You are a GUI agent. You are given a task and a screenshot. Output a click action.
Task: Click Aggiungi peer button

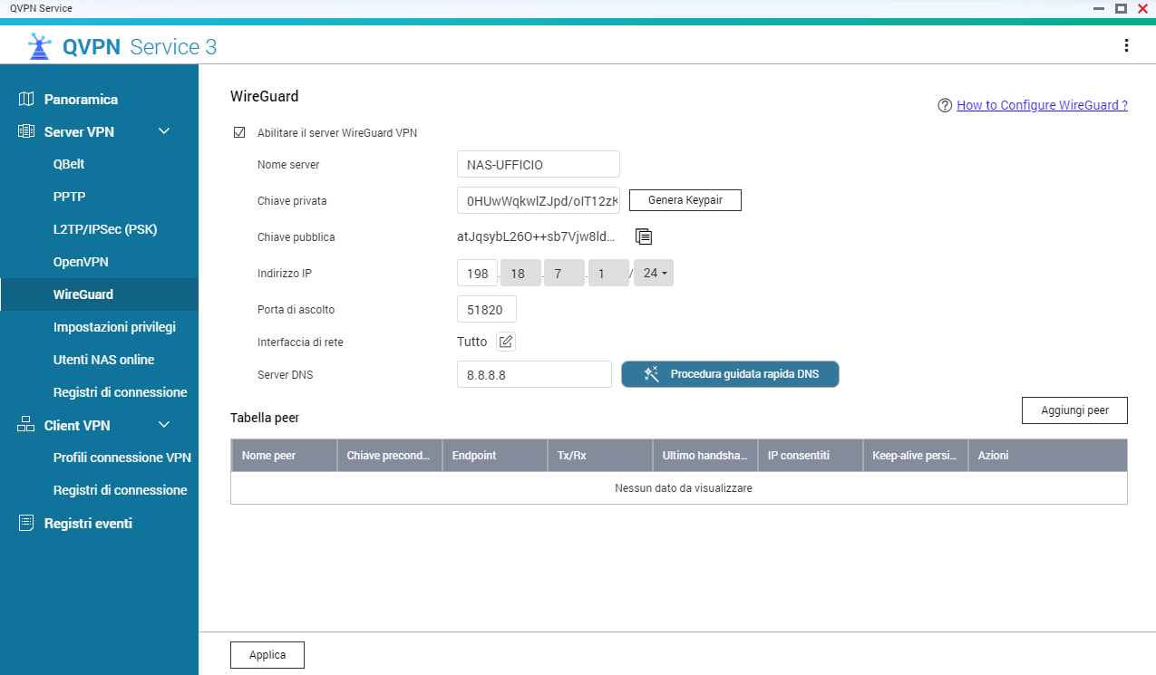point(1074,410)
